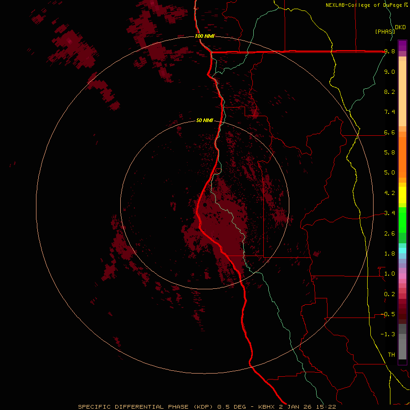Click the 2 JAN 26 date in the caption
The image size is (410, 410).
coord(294,407)
